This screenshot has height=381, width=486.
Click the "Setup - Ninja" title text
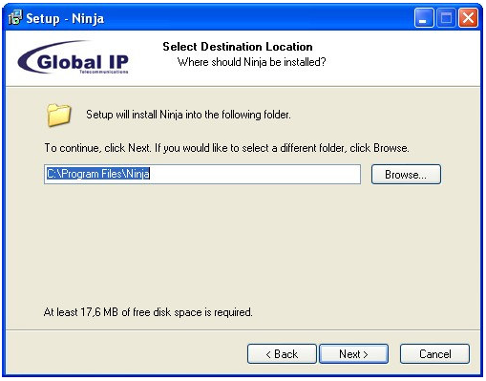pyautogui.click(x=65, y=18)
